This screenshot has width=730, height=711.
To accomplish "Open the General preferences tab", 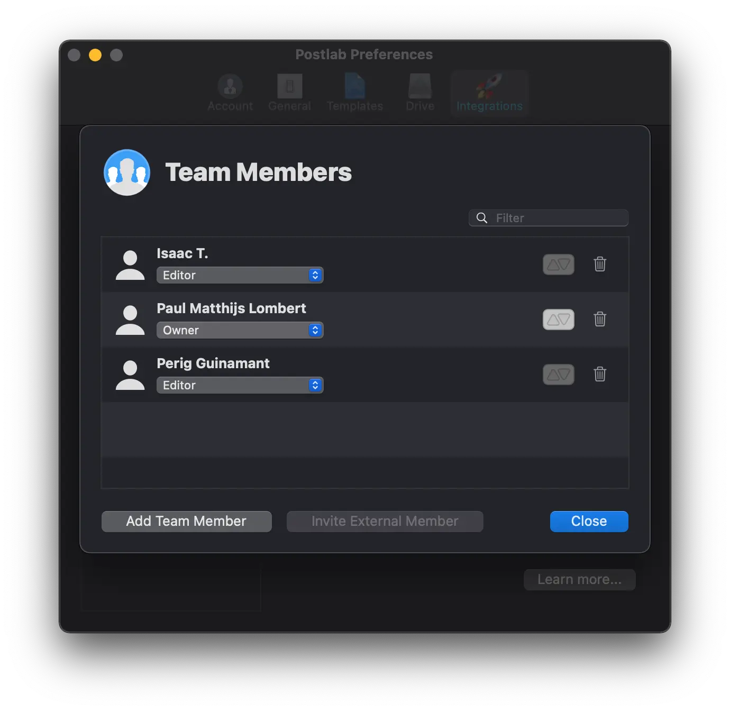I will pos(289,93).
